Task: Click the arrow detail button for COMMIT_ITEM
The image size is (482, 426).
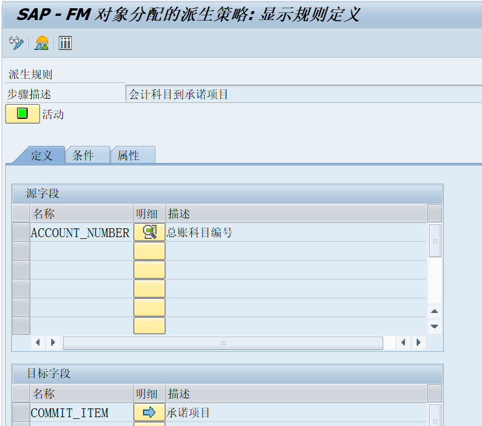Action: point(149,412)
